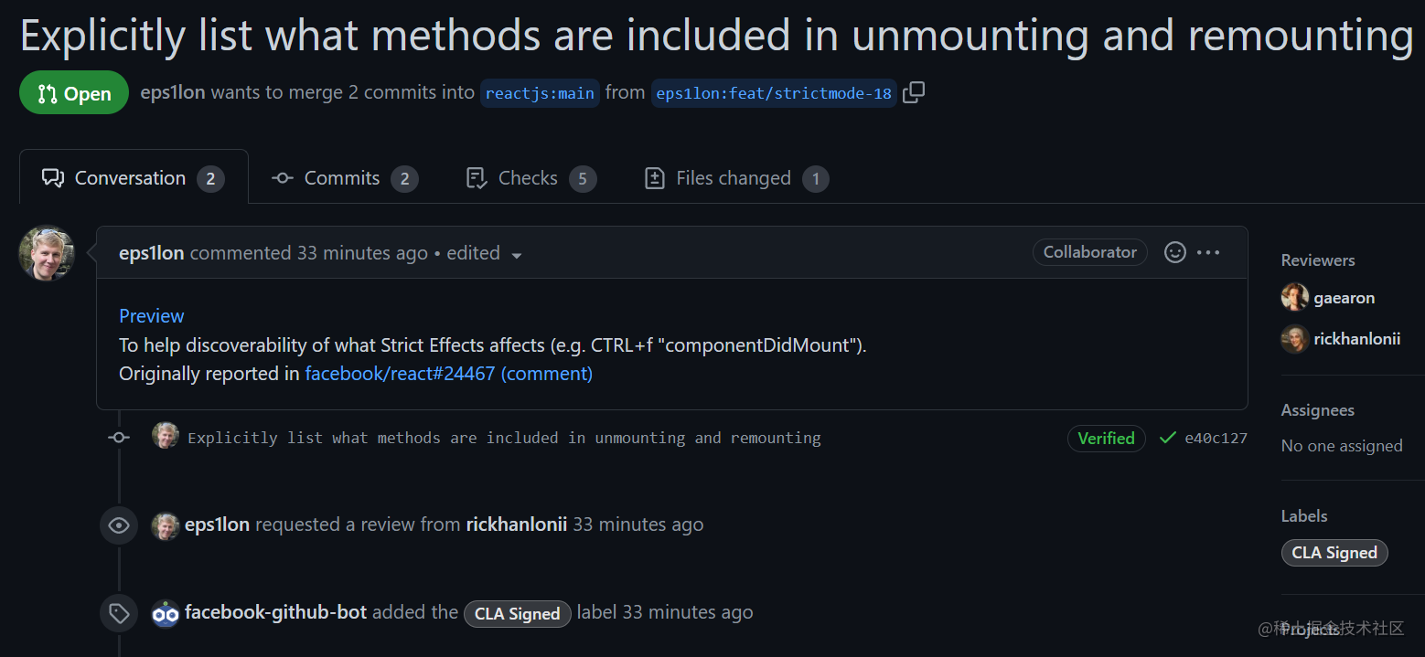Open the eps1lon:feat/strictmode-18 branch label

[773, 92]
